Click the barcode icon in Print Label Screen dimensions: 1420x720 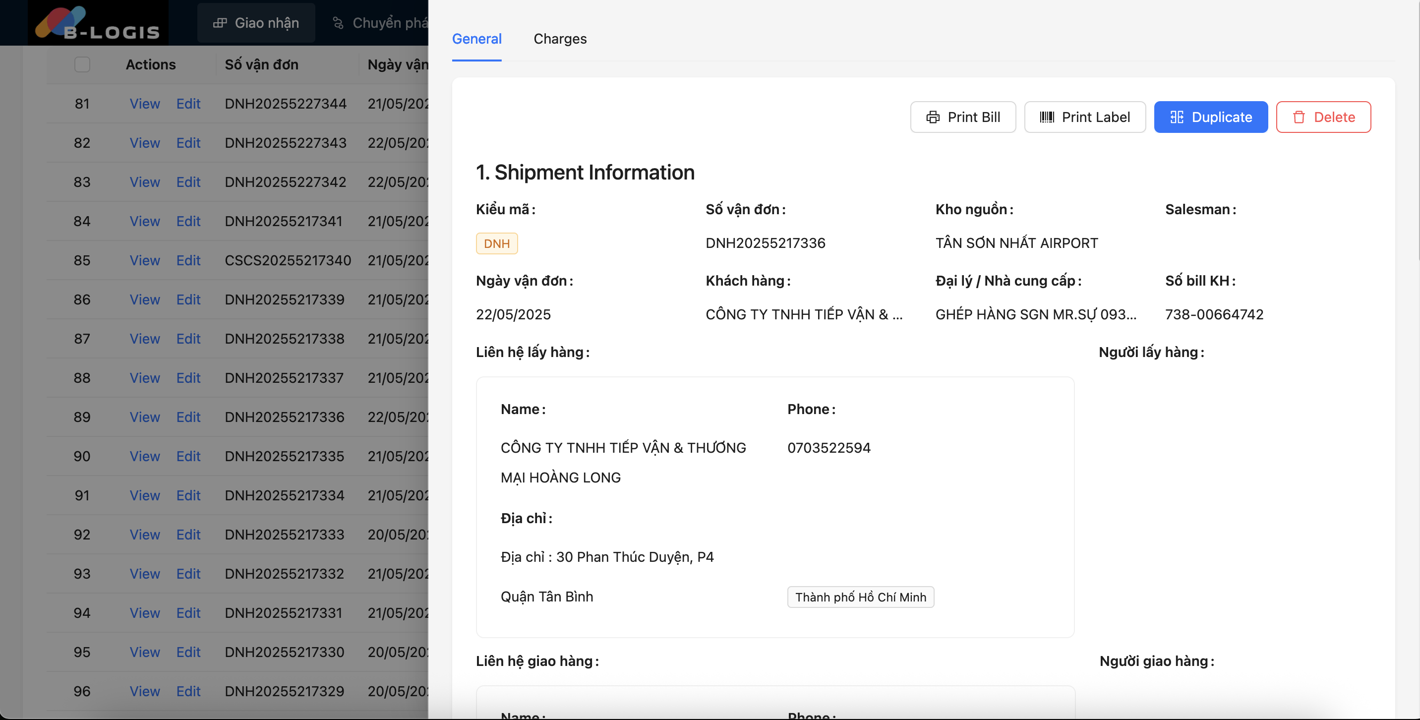pos(1047,117)
